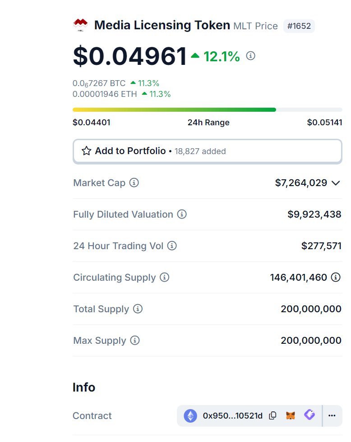Viewport: 351px width, 442px height.
Task: Click the Ethereum chain icon in contract
Action: coord(190,416)
